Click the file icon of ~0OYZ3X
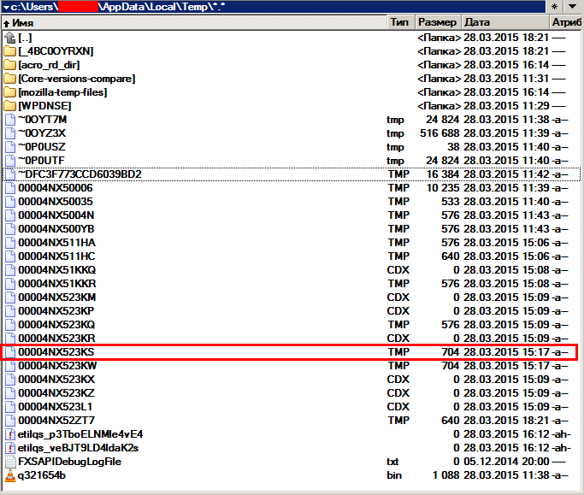This screenshot has height=495, width=584. point(10,133)
